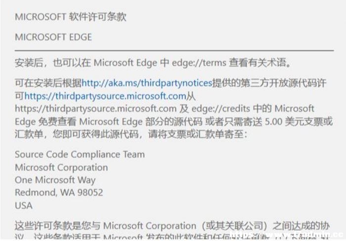The width and height of the screenshot is (346, 241).
Task: Click the Edge 免费查看 text
Action: point(45,121)
